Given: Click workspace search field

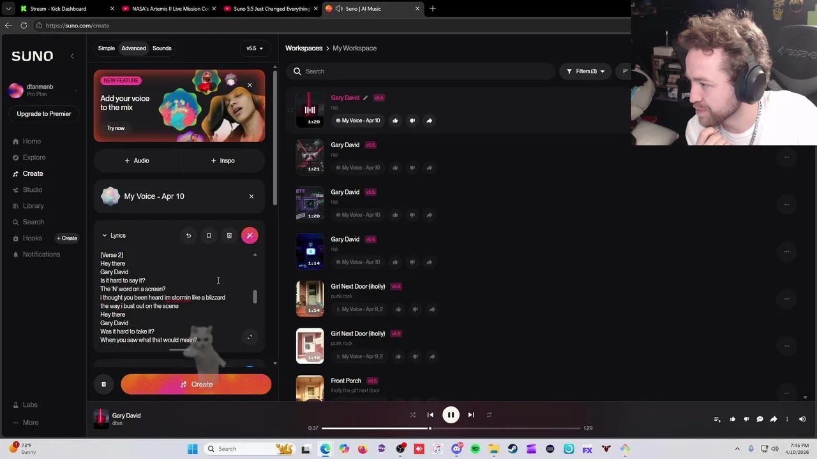Looking at the screenshot, I should 421,71.
